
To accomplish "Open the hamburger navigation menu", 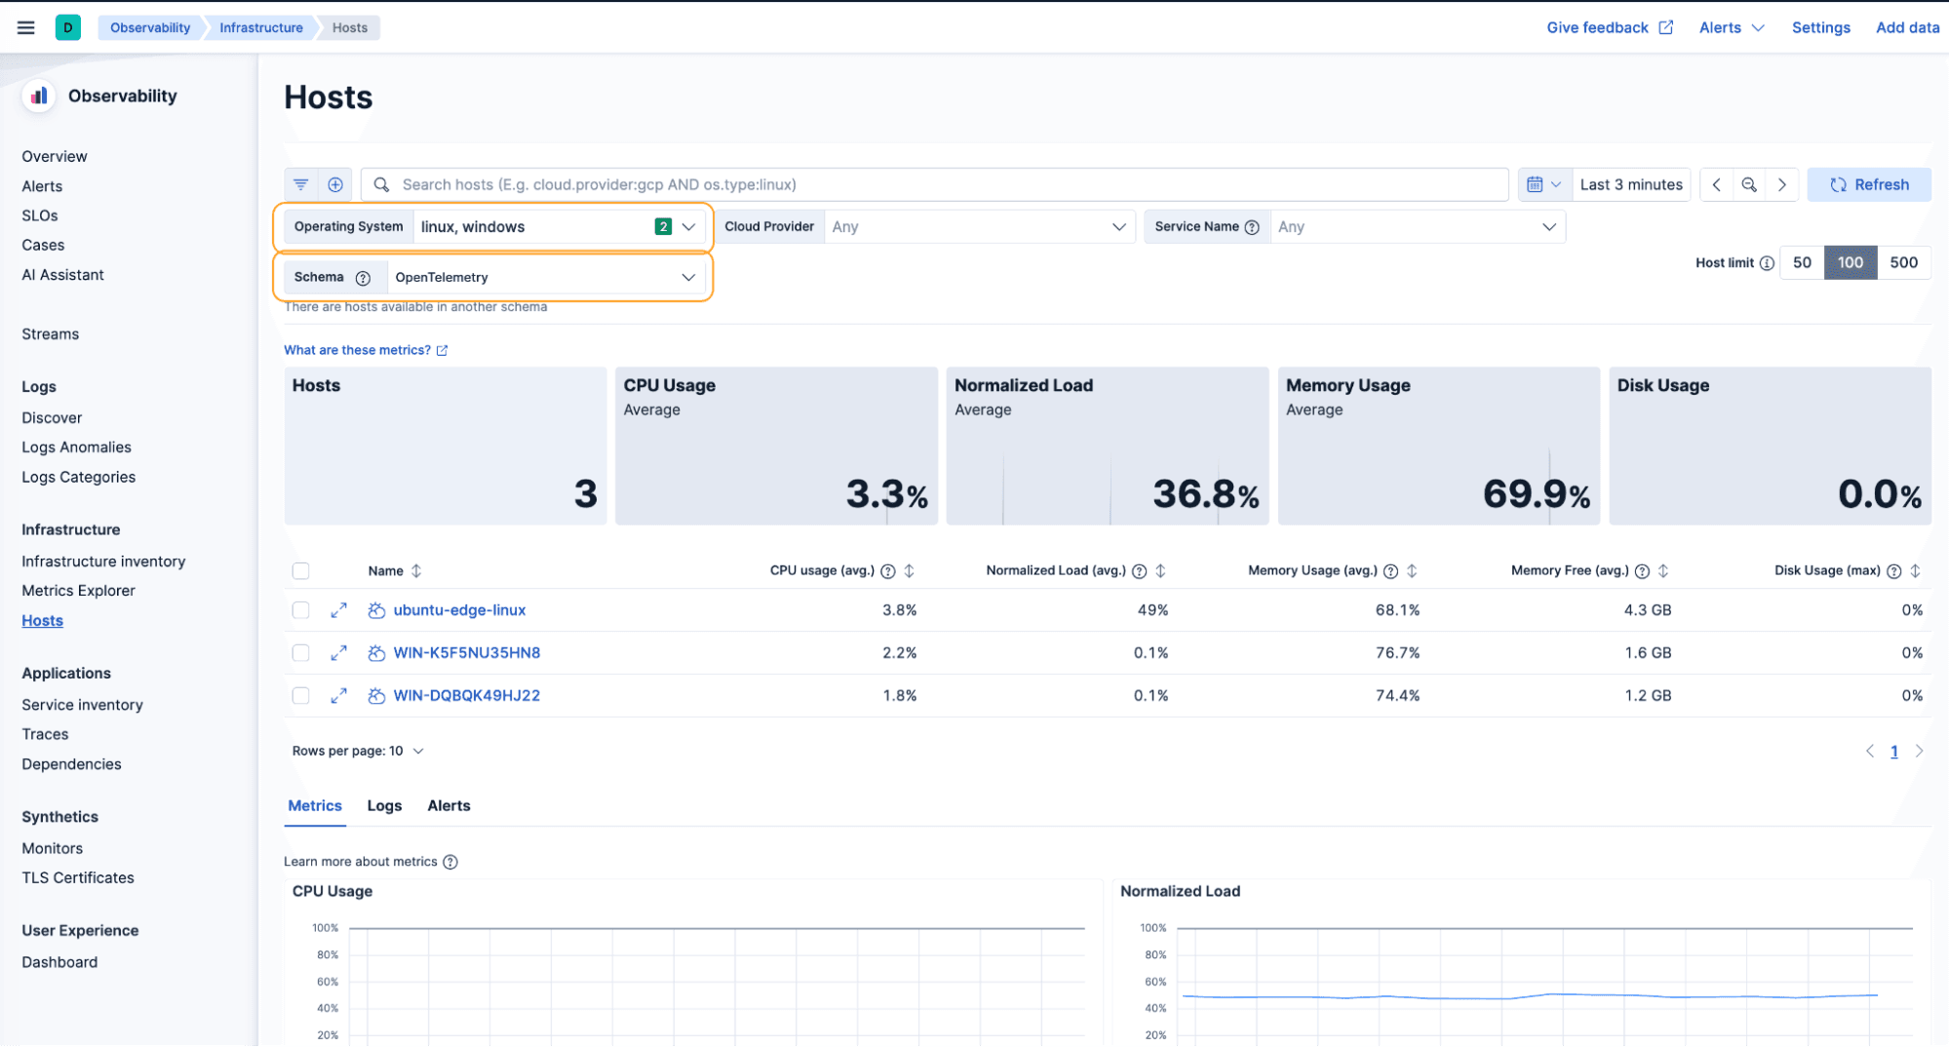I will tap(26, 27).
